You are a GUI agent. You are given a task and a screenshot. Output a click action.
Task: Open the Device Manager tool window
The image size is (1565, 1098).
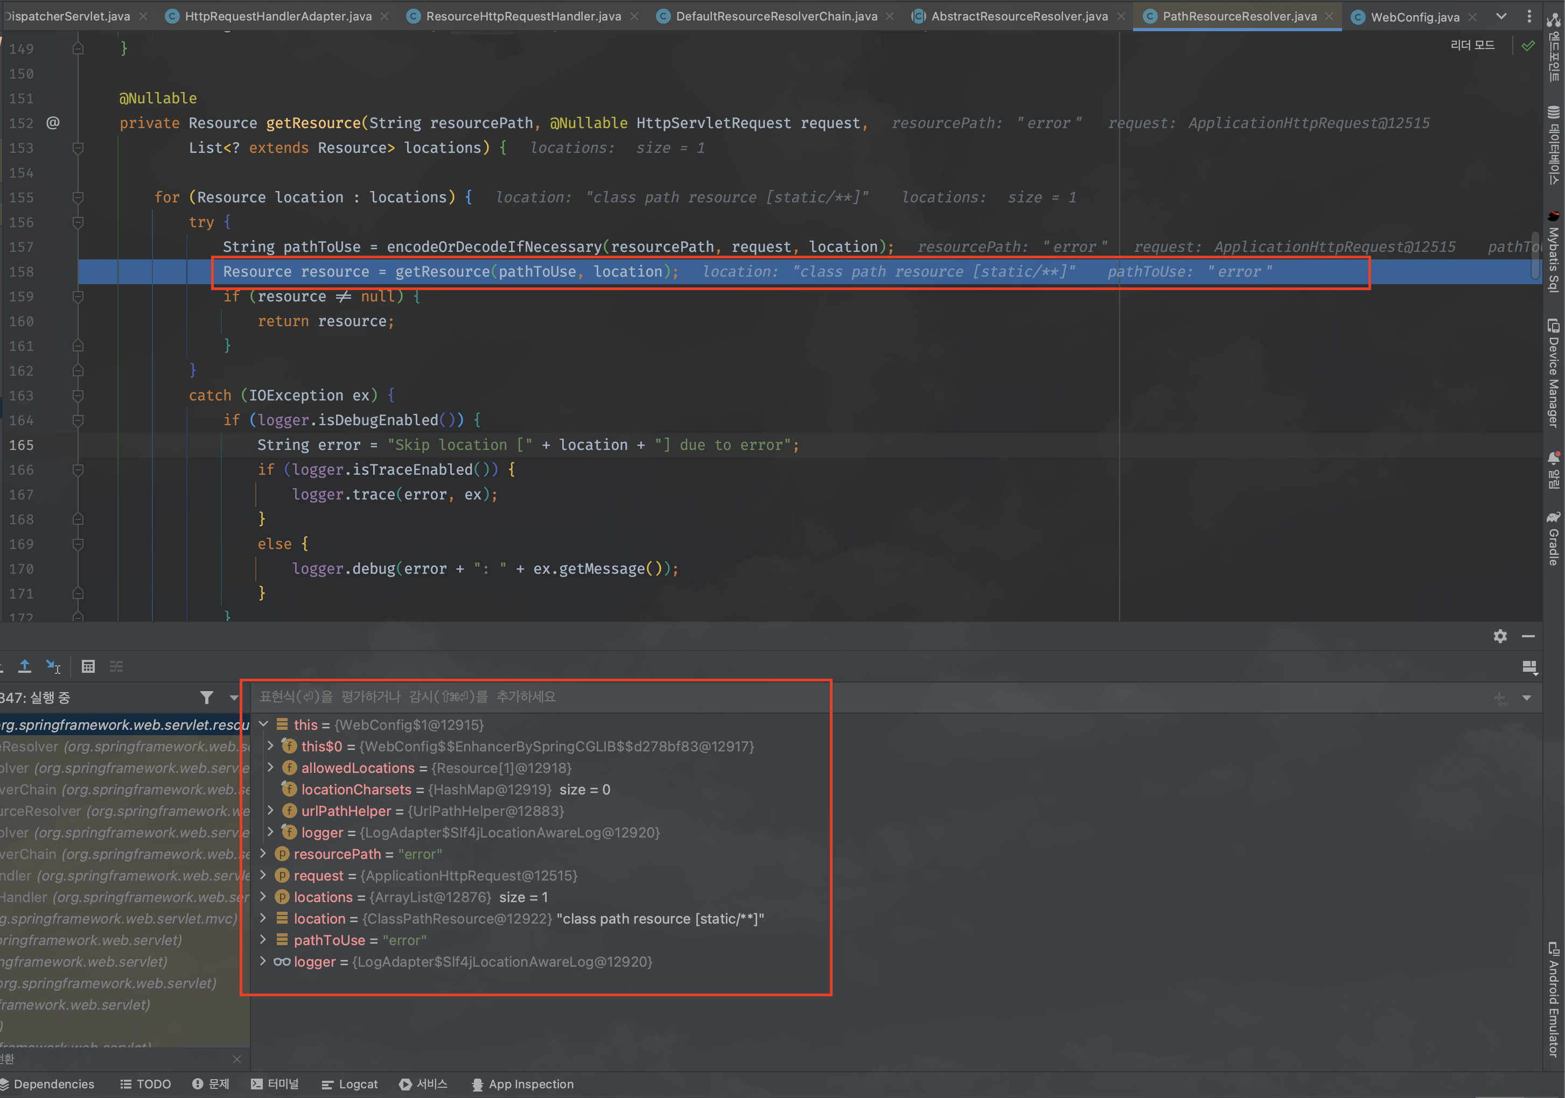(1553, 372)
